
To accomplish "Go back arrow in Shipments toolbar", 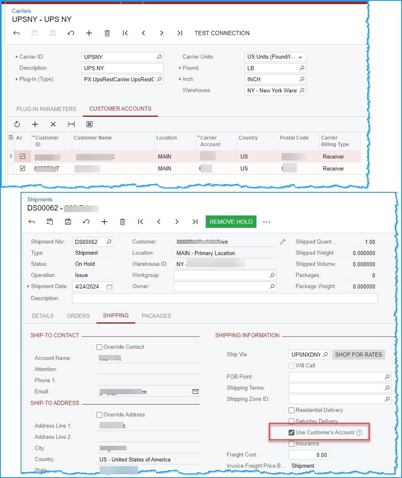I will pos(32,222).
